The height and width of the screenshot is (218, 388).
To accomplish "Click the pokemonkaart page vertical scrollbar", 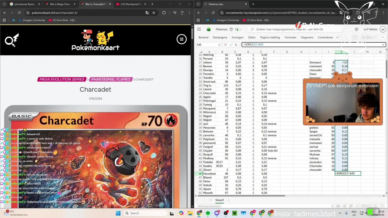I will pos(192,34).
